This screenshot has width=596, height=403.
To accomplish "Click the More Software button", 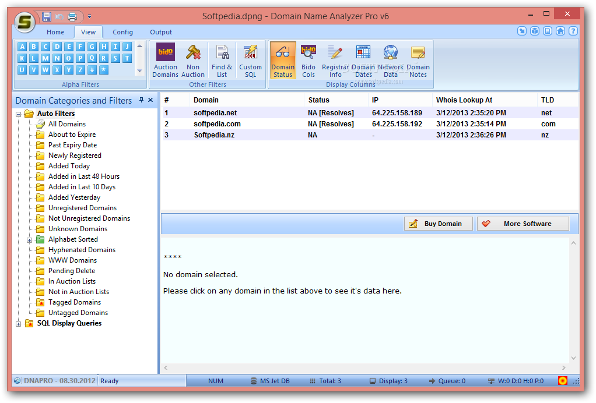I will point(523,224).
